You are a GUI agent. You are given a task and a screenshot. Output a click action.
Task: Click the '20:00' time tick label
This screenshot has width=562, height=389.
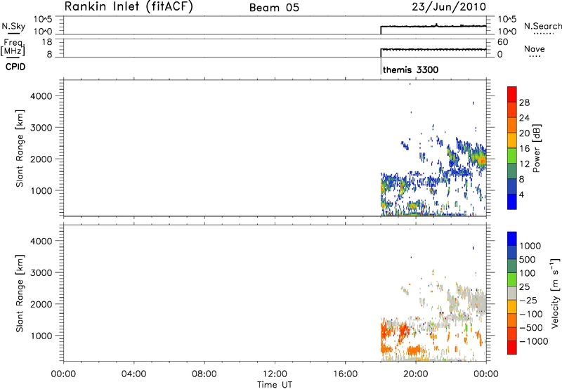click(416, 374)
